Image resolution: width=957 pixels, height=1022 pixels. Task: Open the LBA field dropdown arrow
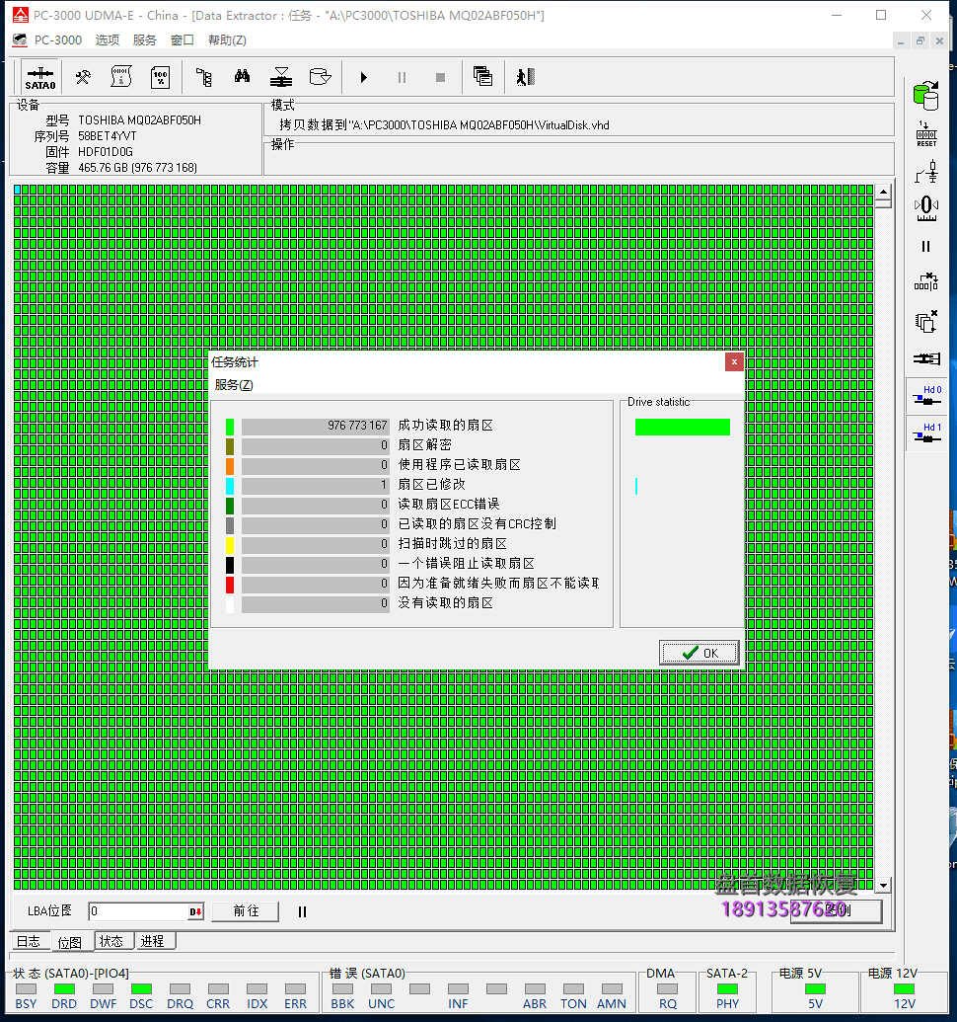pos(195,911)
